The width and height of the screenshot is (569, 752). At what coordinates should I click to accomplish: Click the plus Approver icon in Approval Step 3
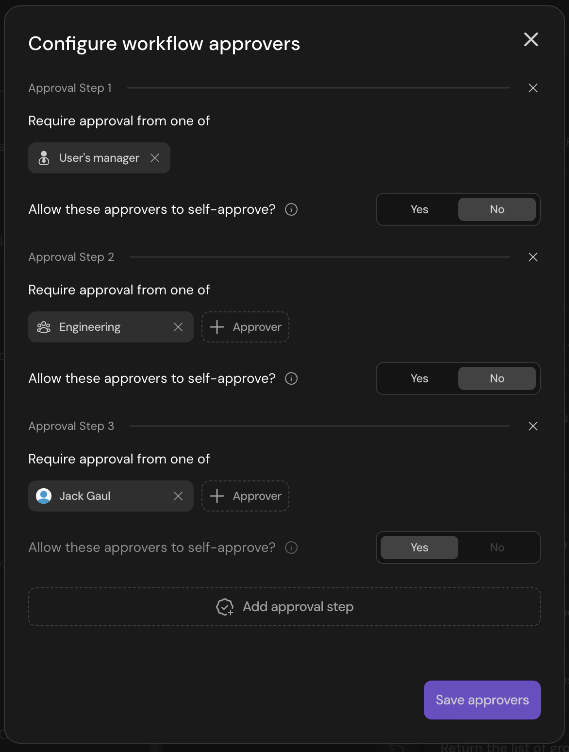coord(217,496)
